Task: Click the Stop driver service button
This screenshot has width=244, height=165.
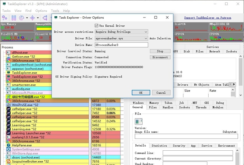Action: 160,51
